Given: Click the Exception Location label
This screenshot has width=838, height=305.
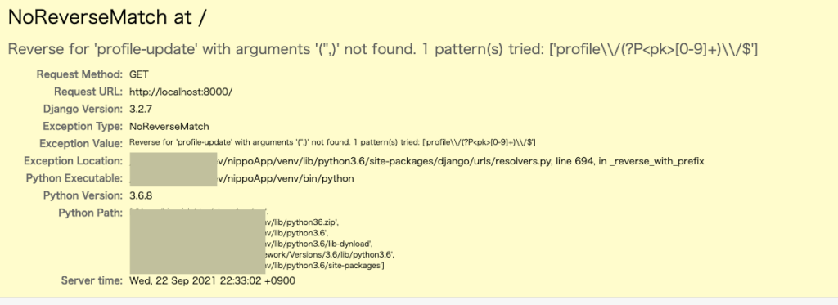Looking at the screenshot, I should click(x=73, y=161).
